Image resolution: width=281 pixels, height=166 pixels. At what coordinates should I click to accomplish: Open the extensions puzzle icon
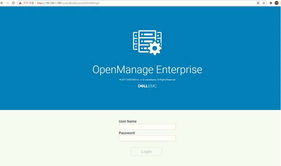[x=271, y=3]
